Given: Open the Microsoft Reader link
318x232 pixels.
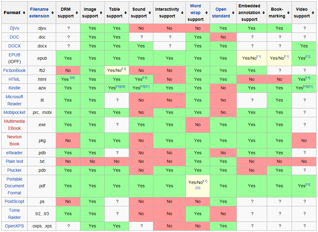Looking at the screenshot, I should 14,100.
